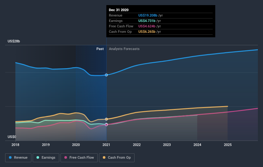The width and height of the screenshot is (263, 167).
Task: Select the Revenue data point marker at 2021
Action: [x=106, y=75]
